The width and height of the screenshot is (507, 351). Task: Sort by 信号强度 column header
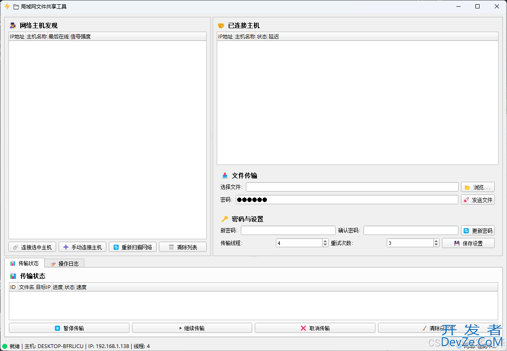pos(81,37)
